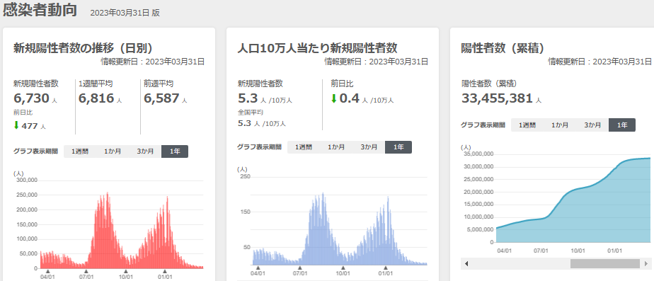Click the 07/01 triangle marker in the red chart
654x281 pixels.
coord(87,271)
